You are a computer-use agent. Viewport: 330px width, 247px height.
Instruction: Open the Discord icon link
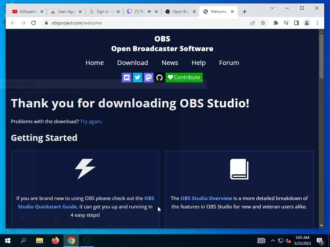pyautogui.click(x=126, y=78)
